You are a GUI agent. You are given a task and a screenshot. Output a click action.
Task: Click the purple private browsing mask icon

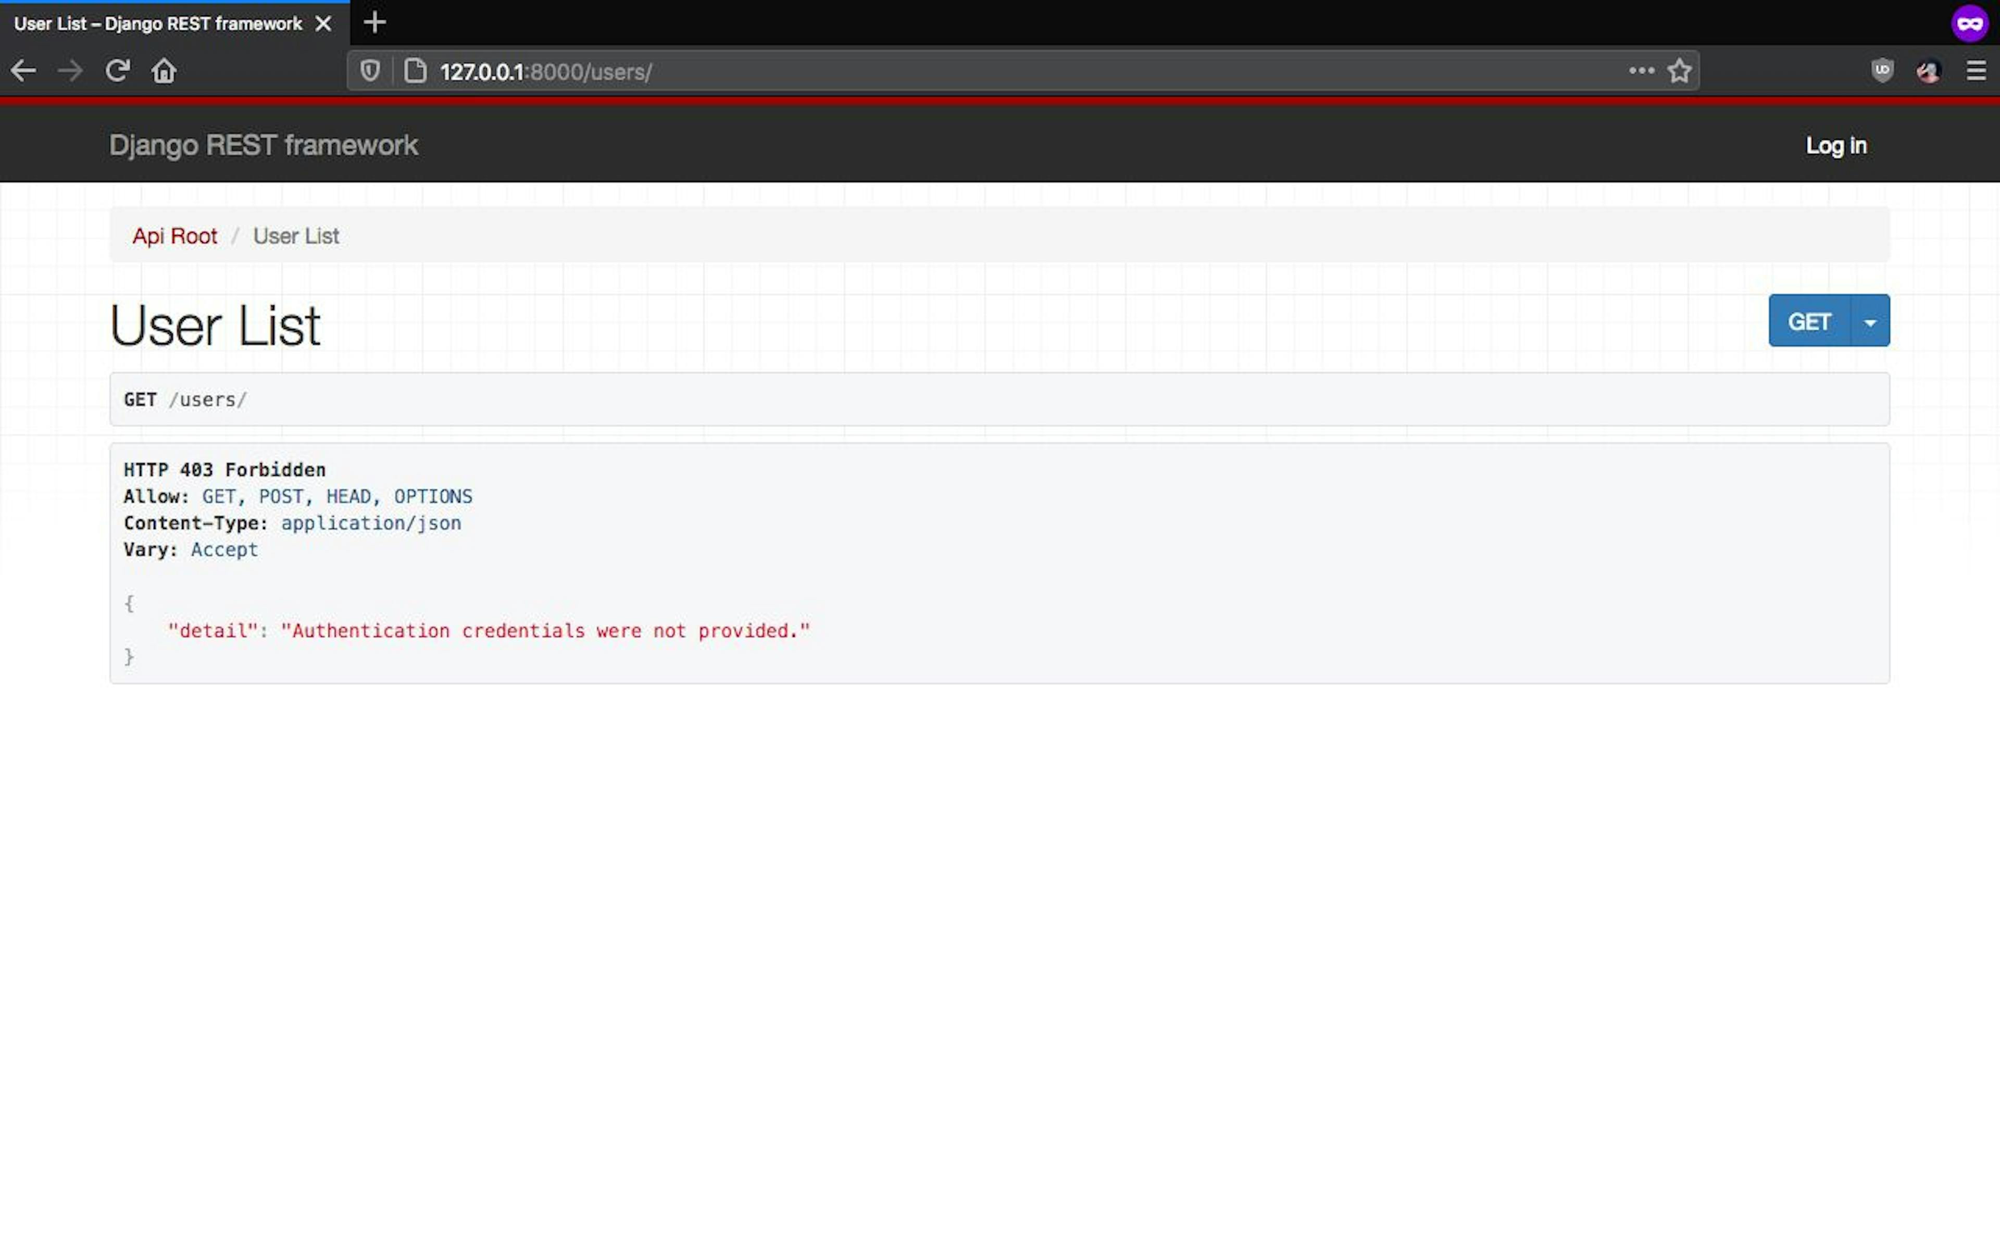(x=1969, y=23)
